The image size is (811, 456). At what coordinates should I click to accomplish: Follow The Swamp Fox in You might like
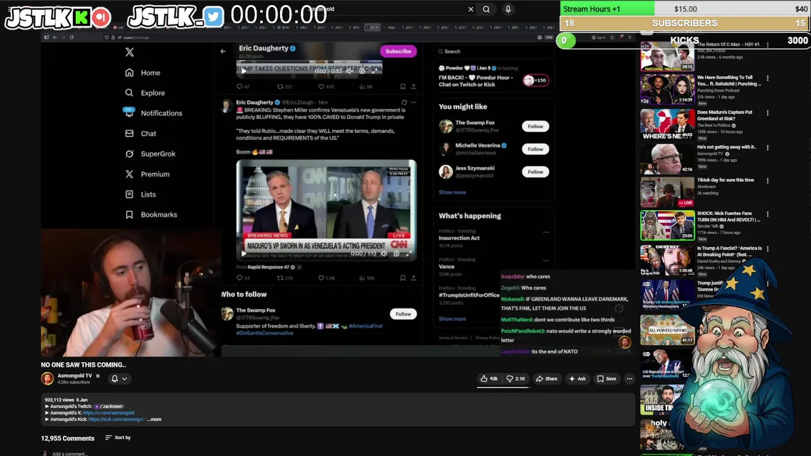535,126
